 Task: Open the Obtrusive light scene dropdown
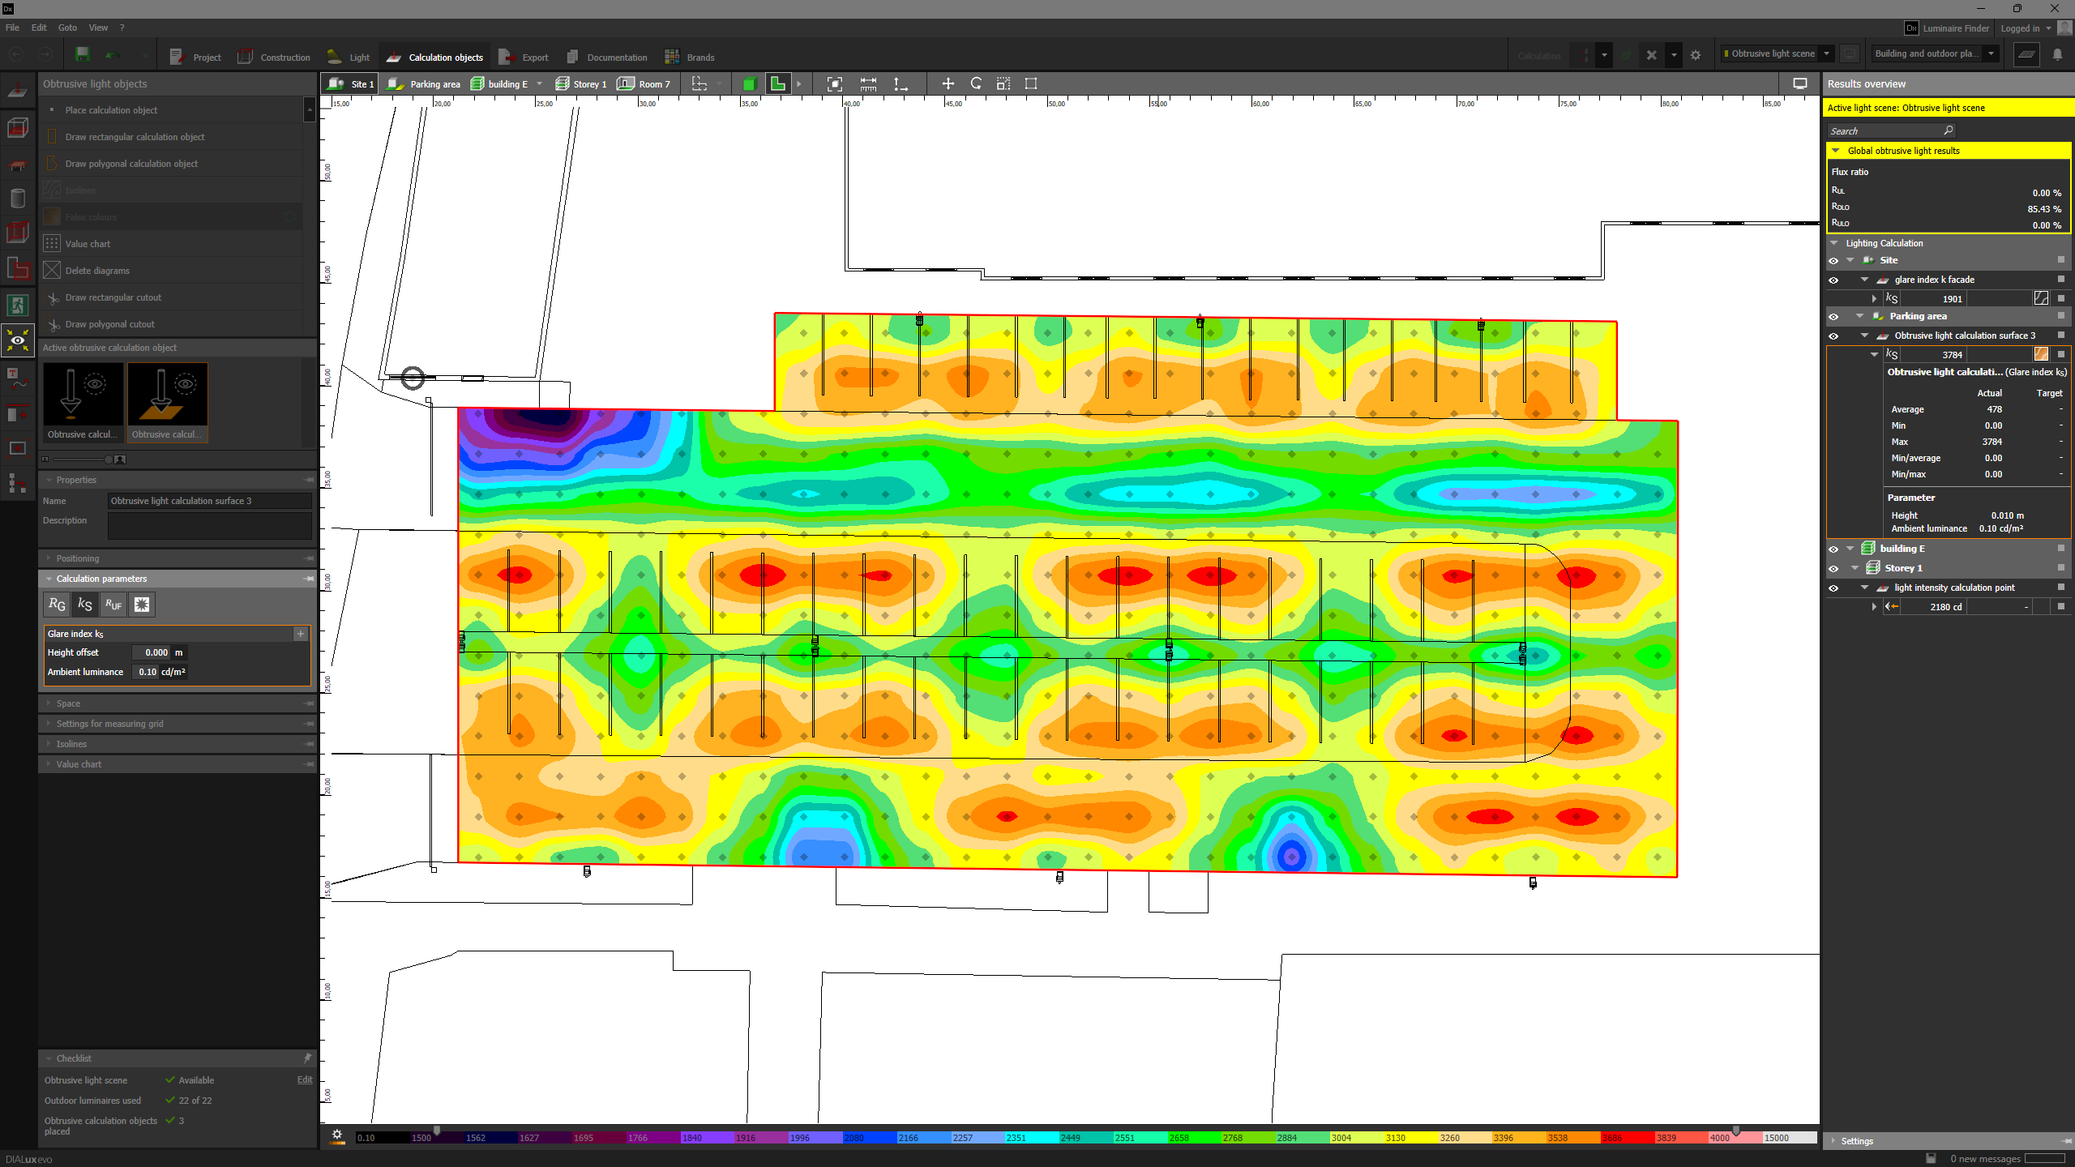(1827, 53)
